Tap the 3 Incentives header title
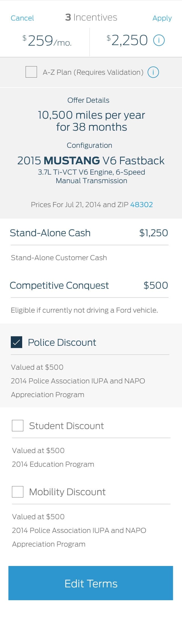Screen dimensions: 182x639 click(91, 17)
